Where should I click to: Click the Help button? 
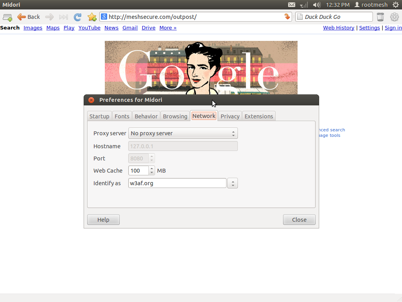pyautogui.click(x=103, y=219)
